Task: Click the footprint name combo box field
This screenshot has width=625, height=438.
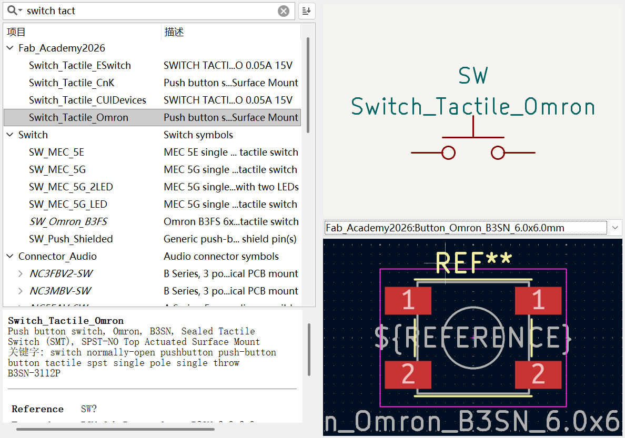Action: pos(465,228)
